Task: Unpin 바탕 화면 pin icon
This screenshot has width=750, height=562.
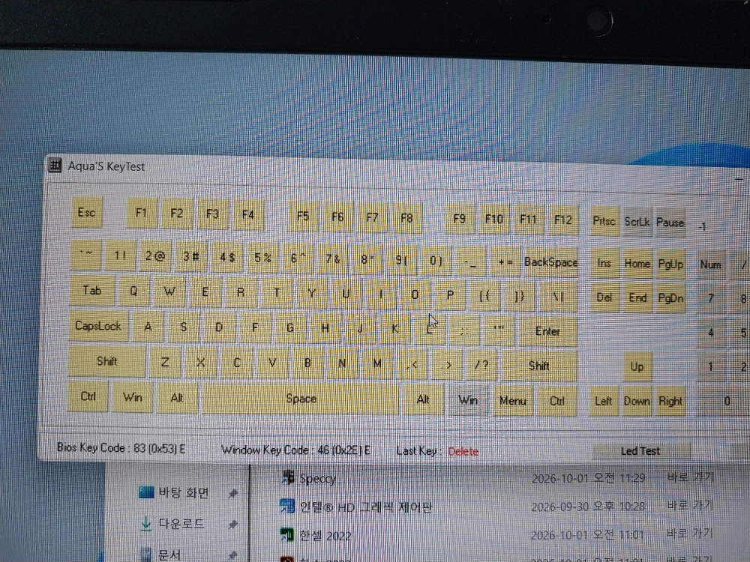Action: point(233,493)
